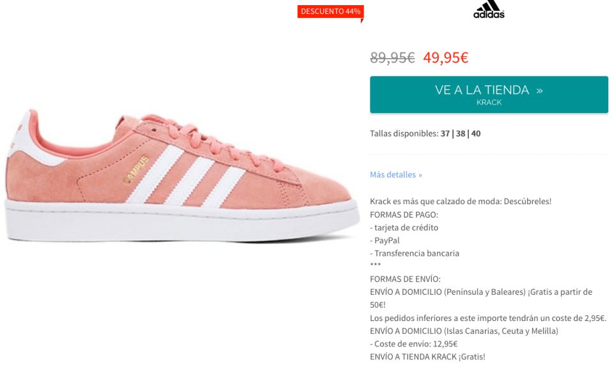Viewport: 612px width, 374px height.
Task: Choose size 38
Action: tap(461, 134)
